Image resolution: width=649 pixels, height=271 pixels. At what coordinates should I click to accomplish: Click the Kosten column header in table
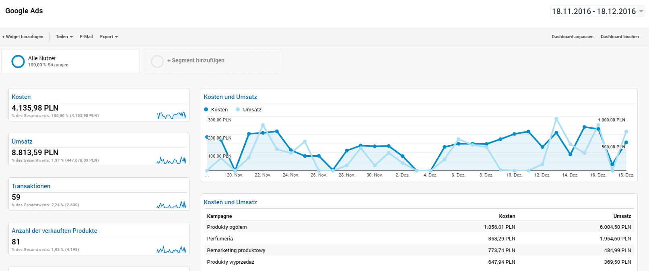click(507, 216)
